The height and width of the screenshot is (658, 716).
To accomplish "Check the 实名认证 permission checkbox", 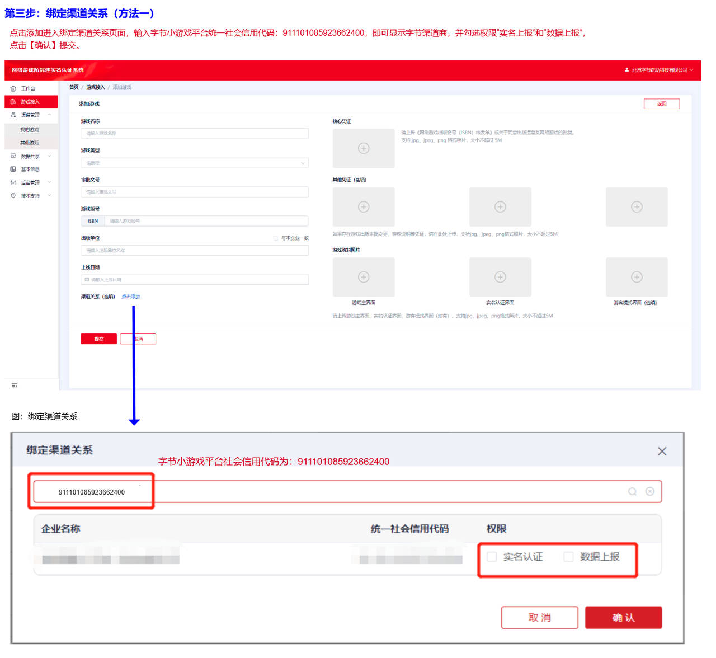I will tap(492, 557).
